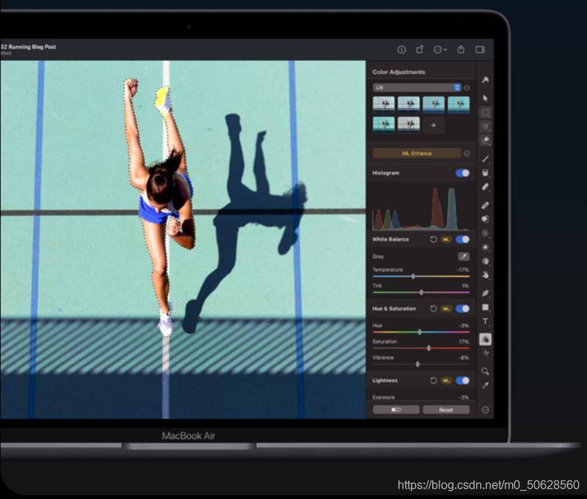587x499 pixels.
Task: Click the "32 Running Blog Post" document title
Action: point(29,47)
